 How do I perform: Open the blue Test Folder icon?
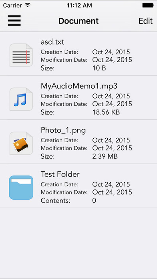pos(21,187)
